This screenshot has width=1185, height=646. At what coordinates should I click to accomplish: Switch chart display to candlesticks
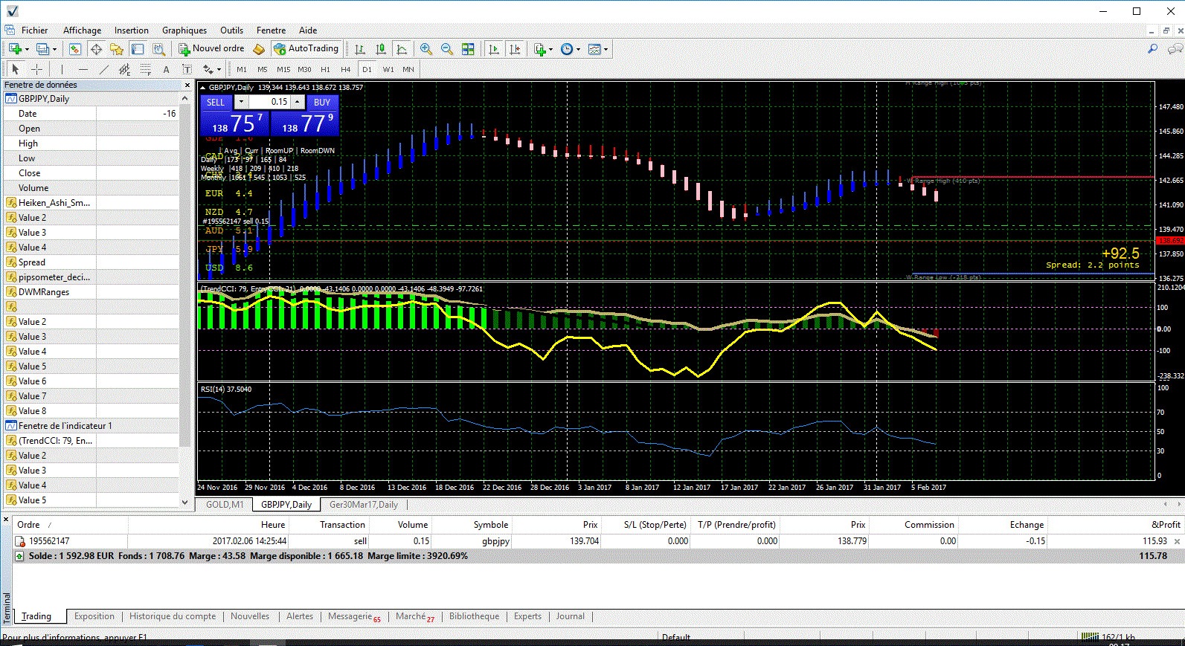[381, 49]
